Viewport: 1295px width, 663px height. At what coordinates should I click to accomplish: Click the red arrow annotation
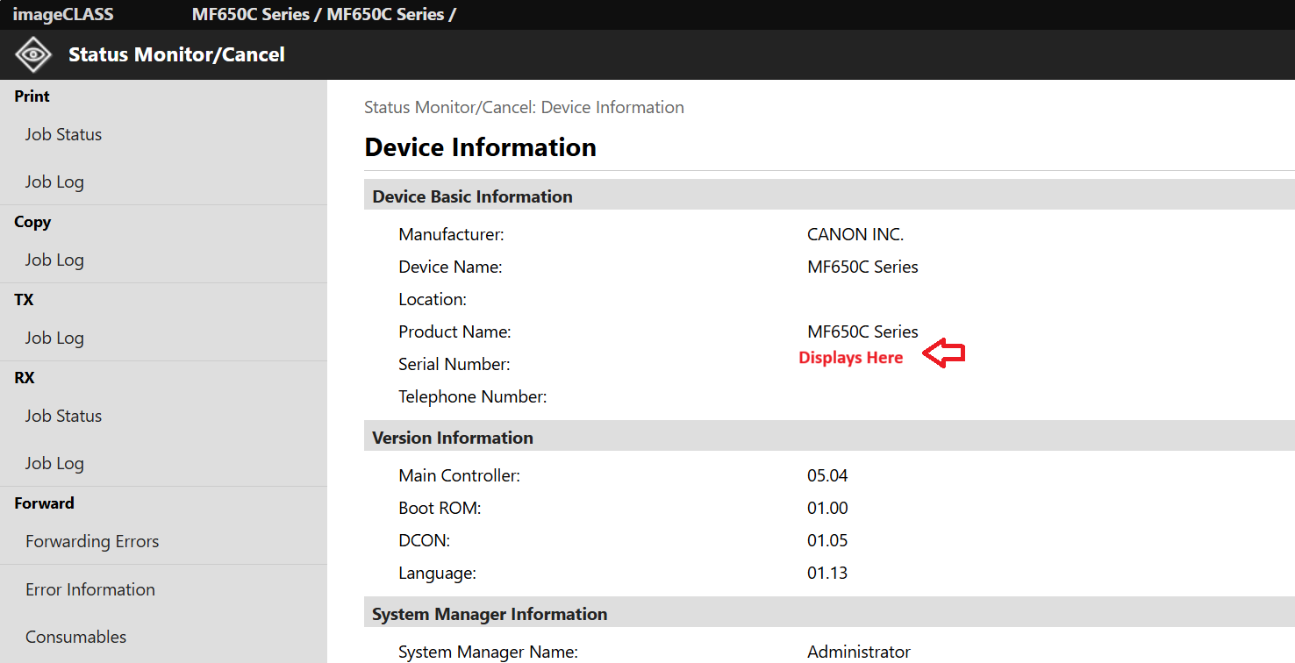(944, 353)
